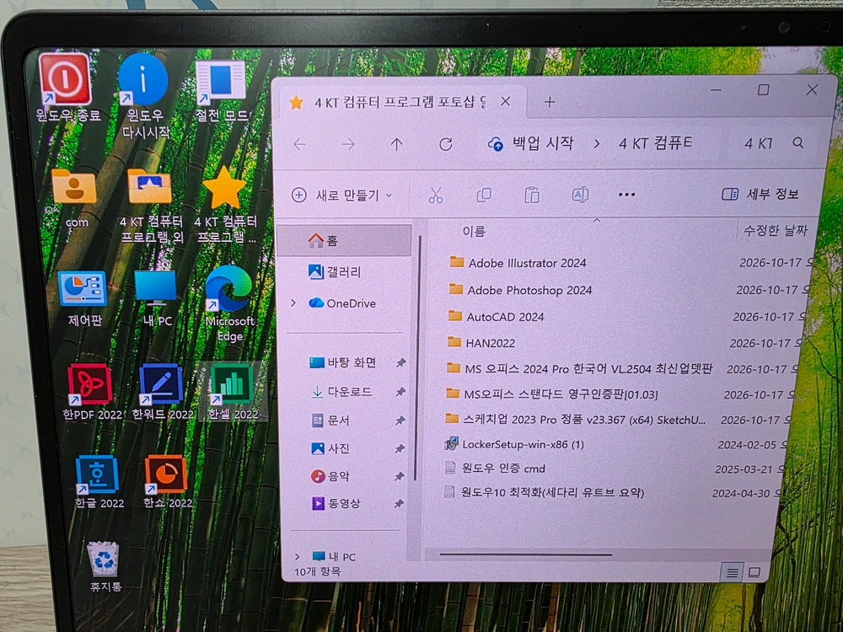The width and height of the screenshot is (843, 632).
Task: Click the horizontal scrollbar in file list
Action: tap(525, 554)
